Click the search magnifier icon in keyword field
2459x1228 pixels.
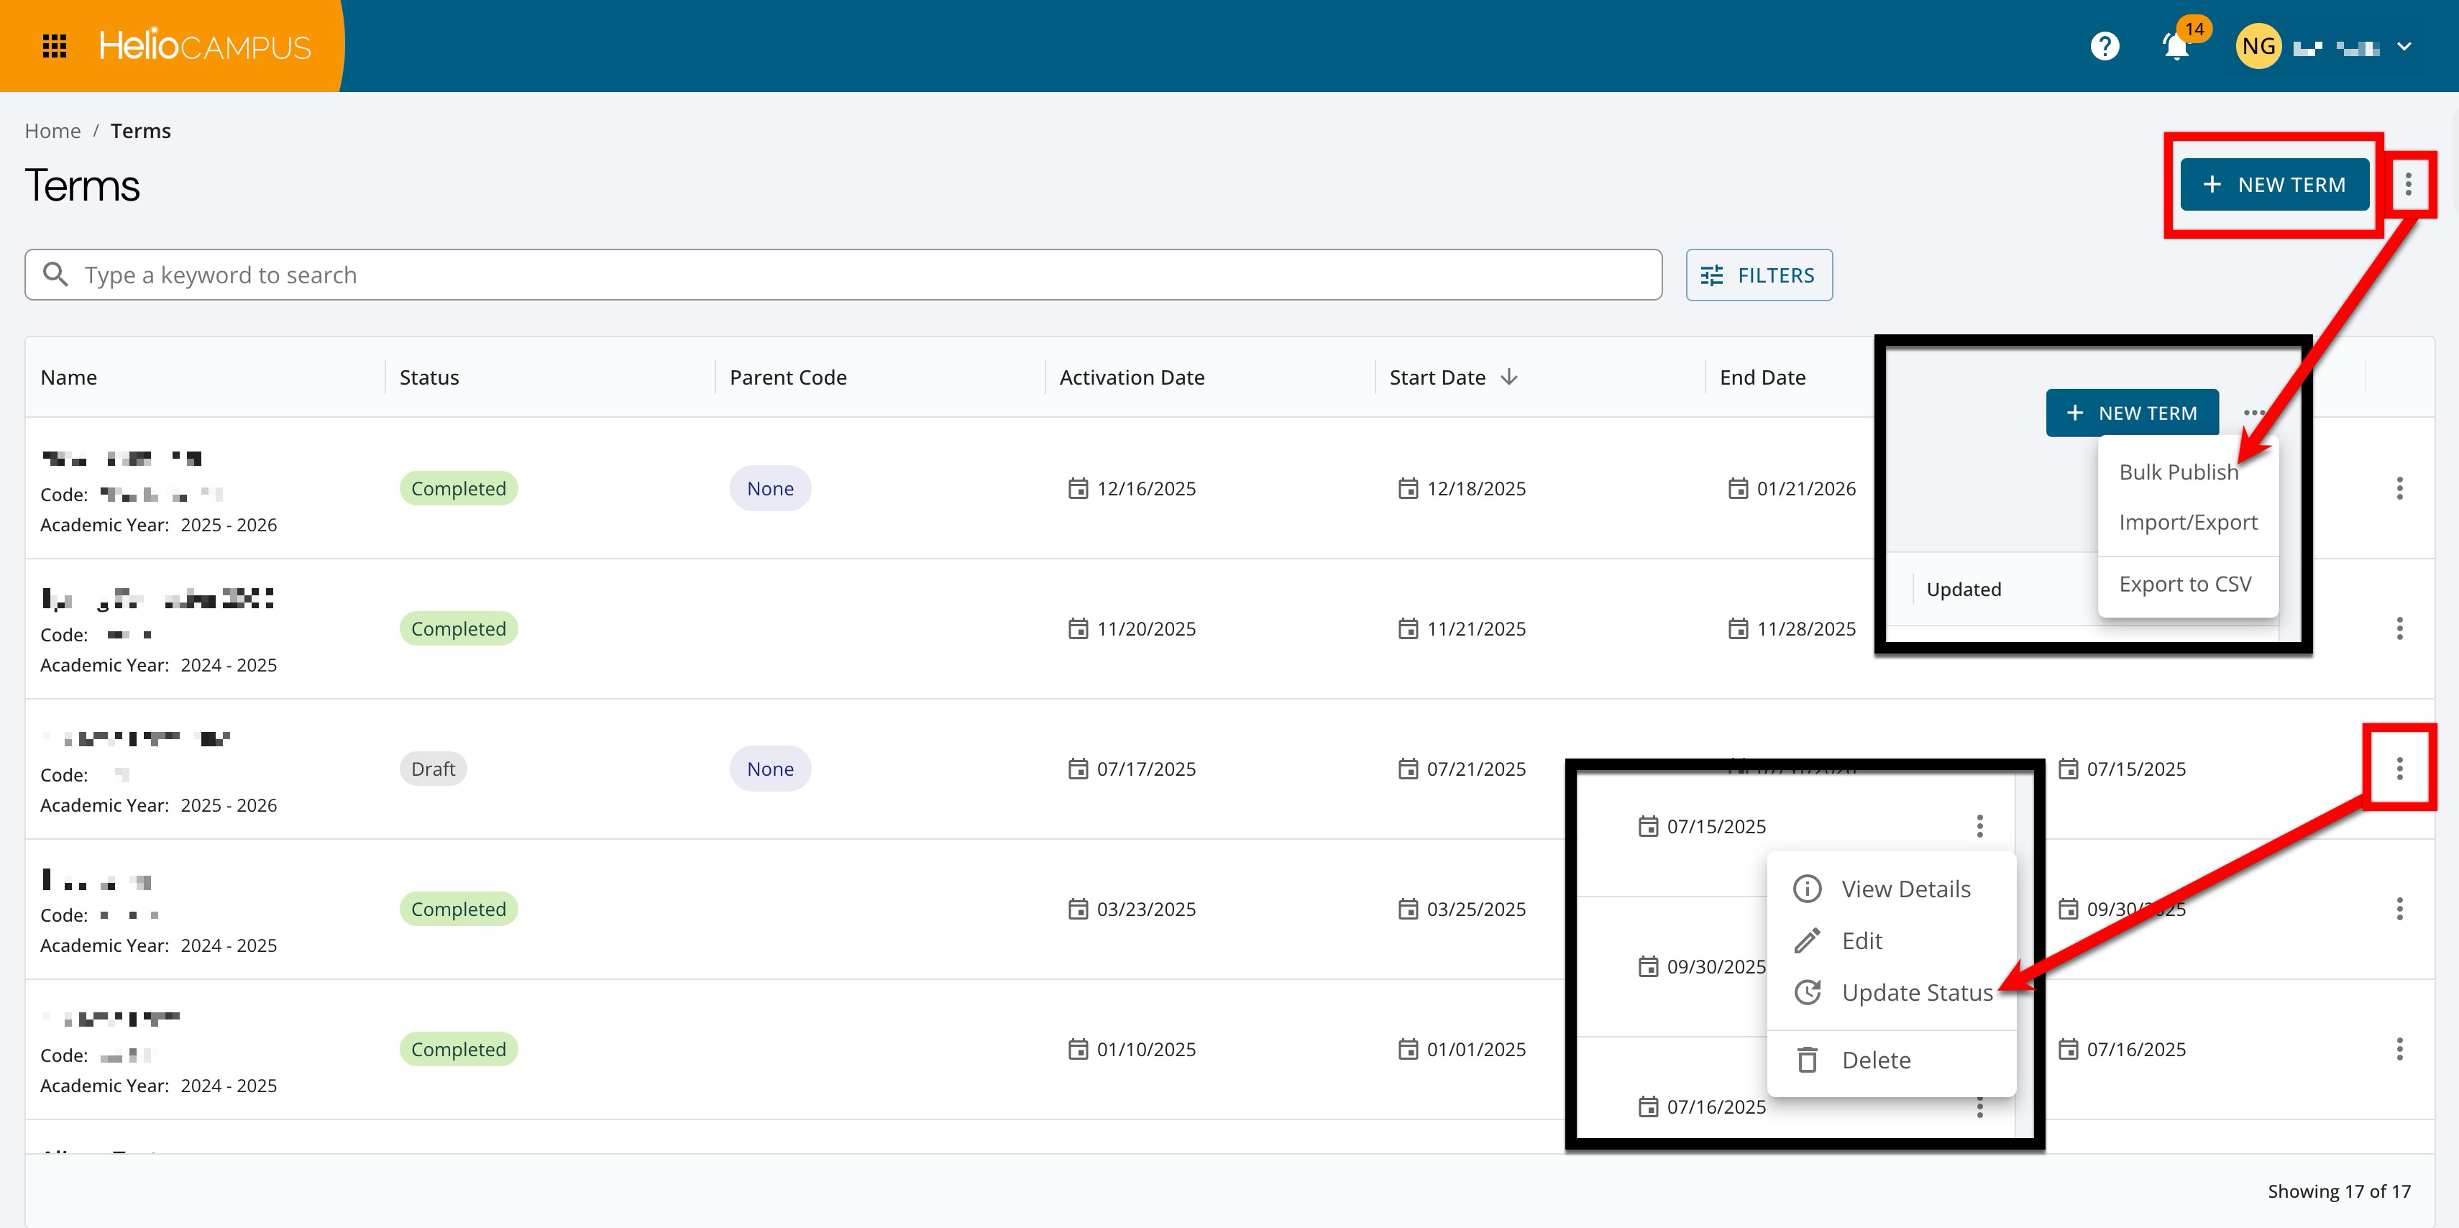pyautogui.click(x=55, y=274)
